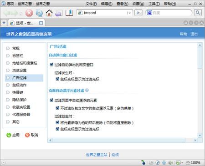Toggle the speaker sound icon in status bar
The height and width of the screenshot is (166, 205).
pyautogui.click(x=170, y=163)
